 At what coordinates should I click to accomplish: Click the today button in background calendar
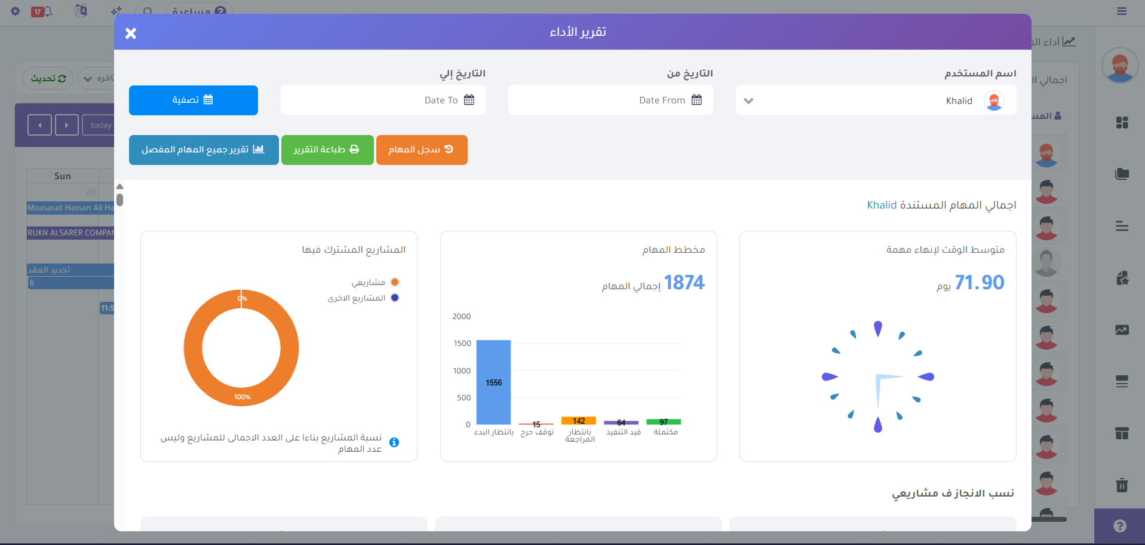[99, 125]
